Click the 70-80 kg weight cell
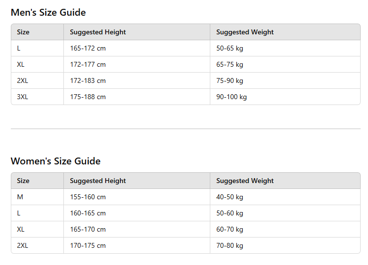Screen dimensions: 368x265 click(x=229, y=246)
